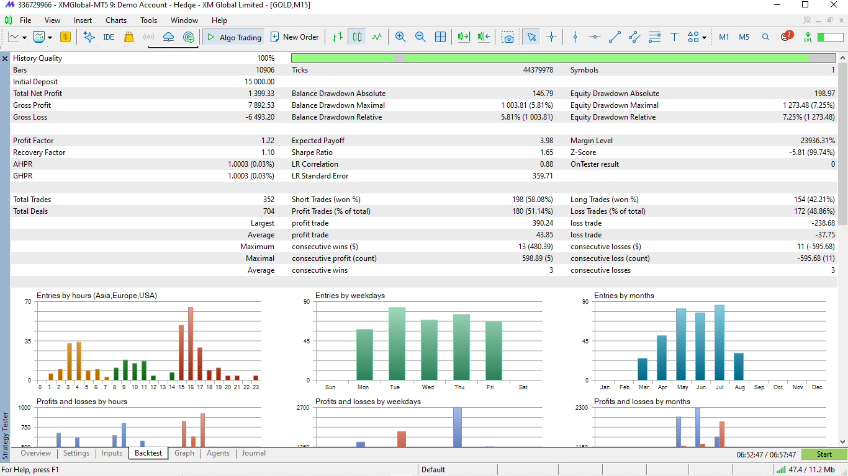Take a chart screenshot with camera icon
This screenshot has width=848, height=476.
tap(508, 37)
